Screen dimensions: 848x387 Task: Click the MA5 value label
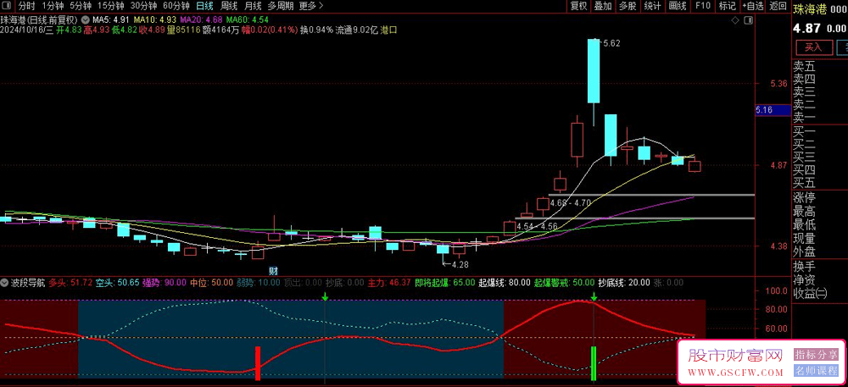[111, 20]
